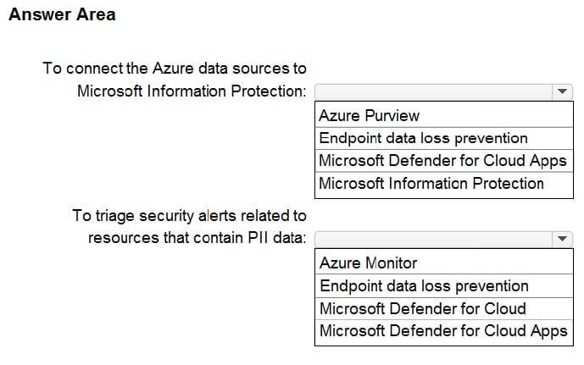584x365 pixels.
Task: Click the Answer Area heading
Action: tap(61, 14)
